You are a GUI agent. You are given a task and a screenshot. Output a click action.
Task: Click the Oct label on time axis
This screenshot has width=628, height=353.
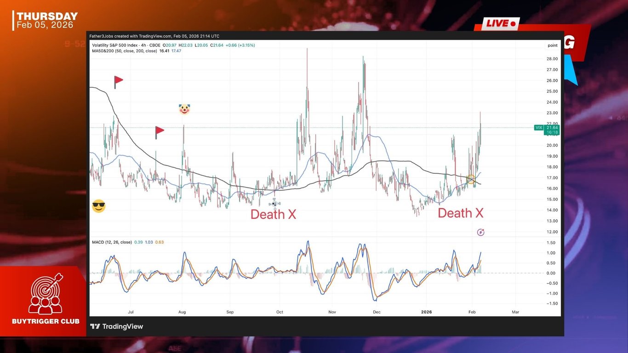(280, 312)
